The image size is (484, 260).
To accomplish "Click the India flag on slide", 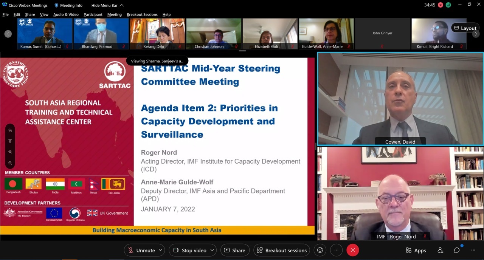I will pyautogui.click(x=55, y=184).
